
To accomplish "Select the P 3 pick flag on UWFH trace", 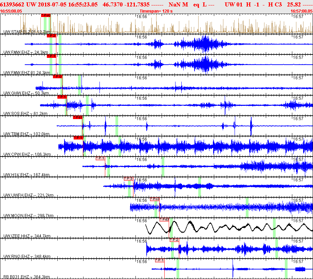I will [x=129, y=179].
